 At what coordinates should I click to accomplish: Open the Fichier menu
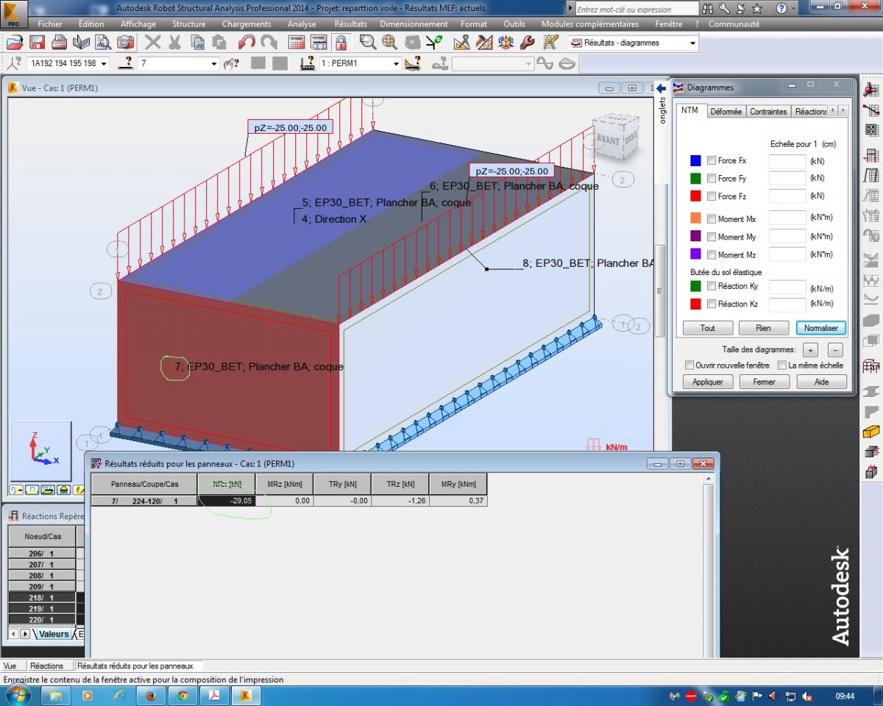50,24
